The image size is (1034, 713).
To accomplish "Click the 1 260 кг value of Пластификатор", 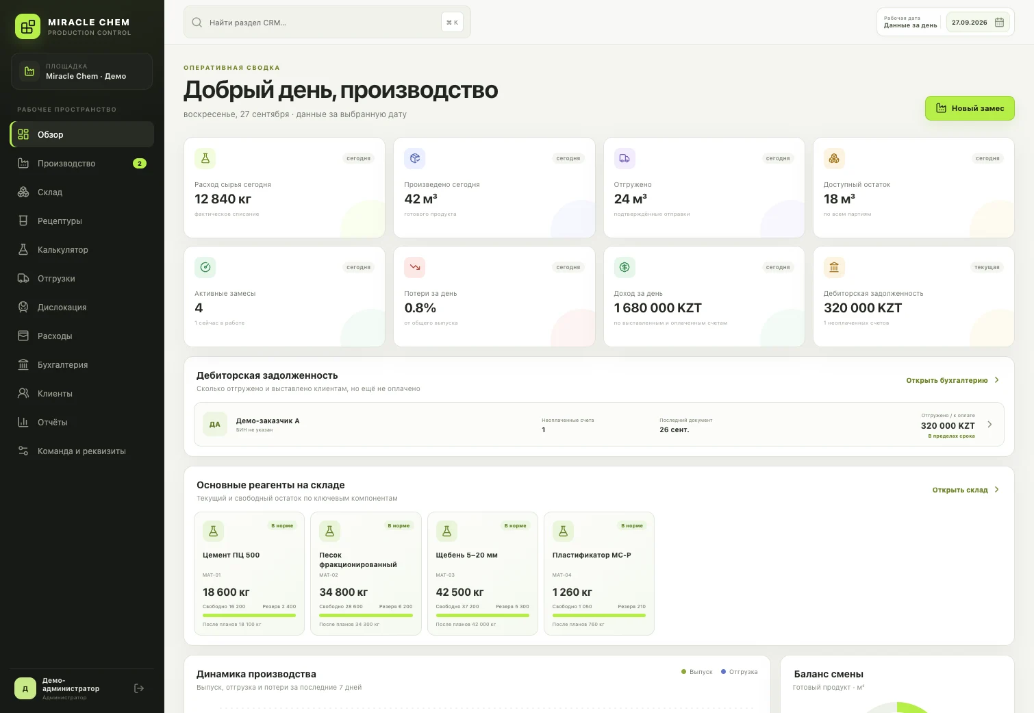I will (572, 592).
